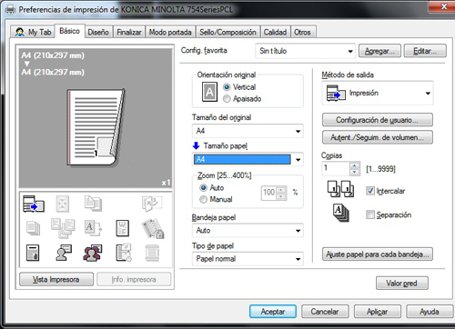Click the printer icon in the title bar
The image size is (455, 329).
click(x=10, y=10)
